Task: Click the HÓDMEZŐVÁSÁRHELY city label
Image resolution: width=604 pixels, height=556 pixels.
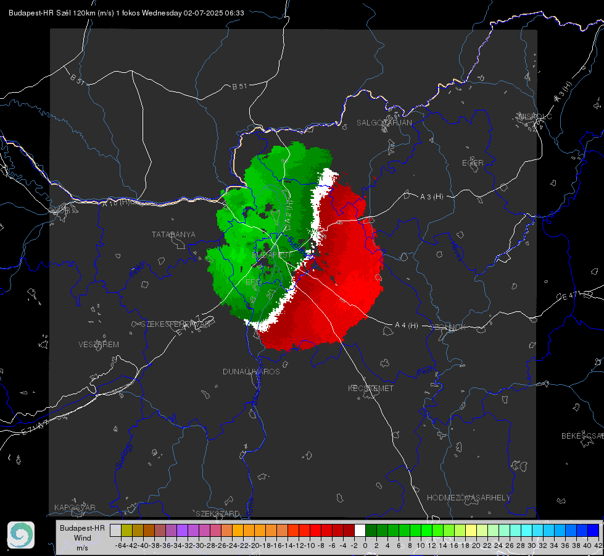Action: pos(468,498)
